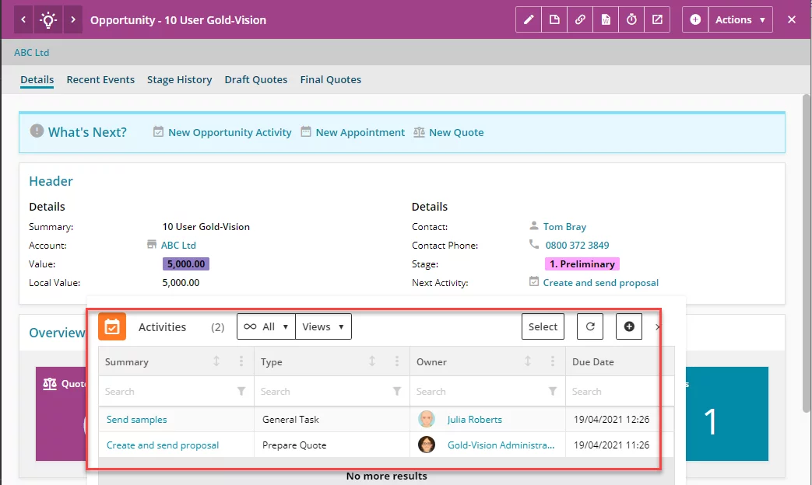Image resolution: width=812 pixels, height=485 pixels.
Task: Click the open-in-new-window icon in the header
Action: [x=657, y=19]
